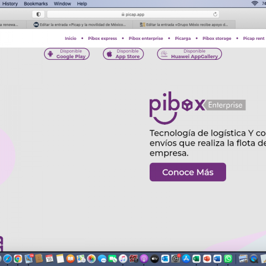Open the App Store dock icon

186,259
